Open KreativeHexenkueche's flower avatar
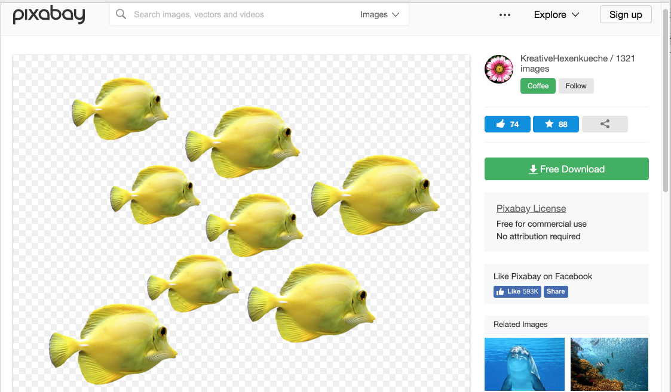The width and height of the screenshot is (671, 392). pyautogui.click(x=499, y=69)
